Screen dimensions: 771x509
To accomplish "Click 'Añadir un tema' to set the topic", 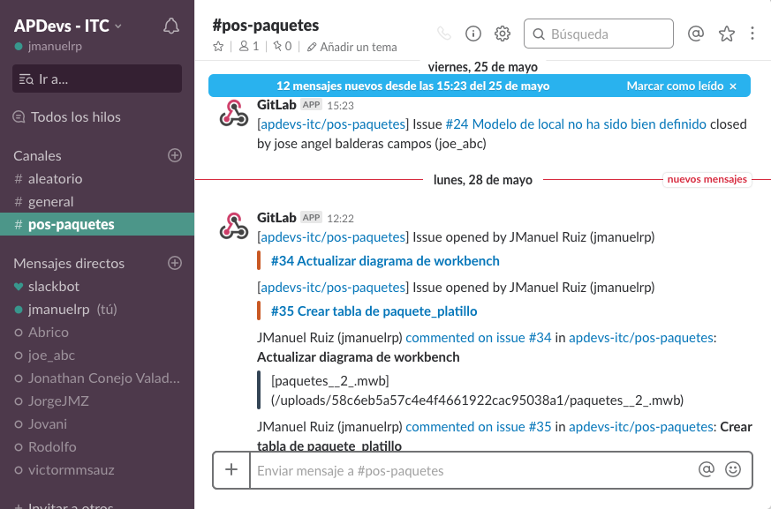I will coord(352,47).
